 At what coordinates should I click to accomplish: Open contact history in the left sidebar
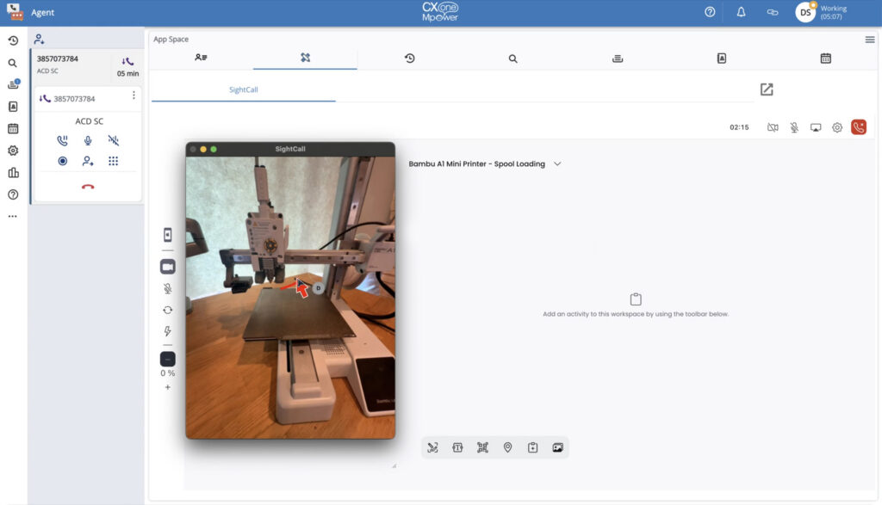[13, 41]
